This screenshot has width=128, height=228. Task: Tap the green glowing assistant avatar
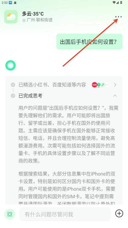pos(11,65)
